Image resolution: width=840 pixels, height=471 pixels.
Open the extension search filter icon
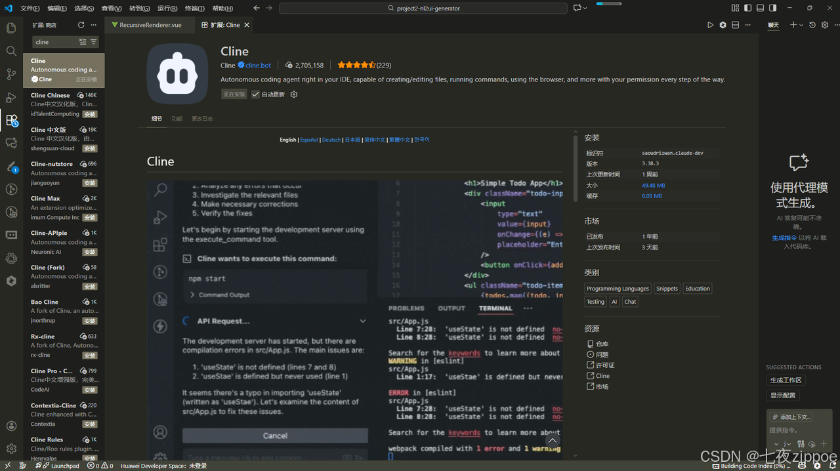[94, 42]
